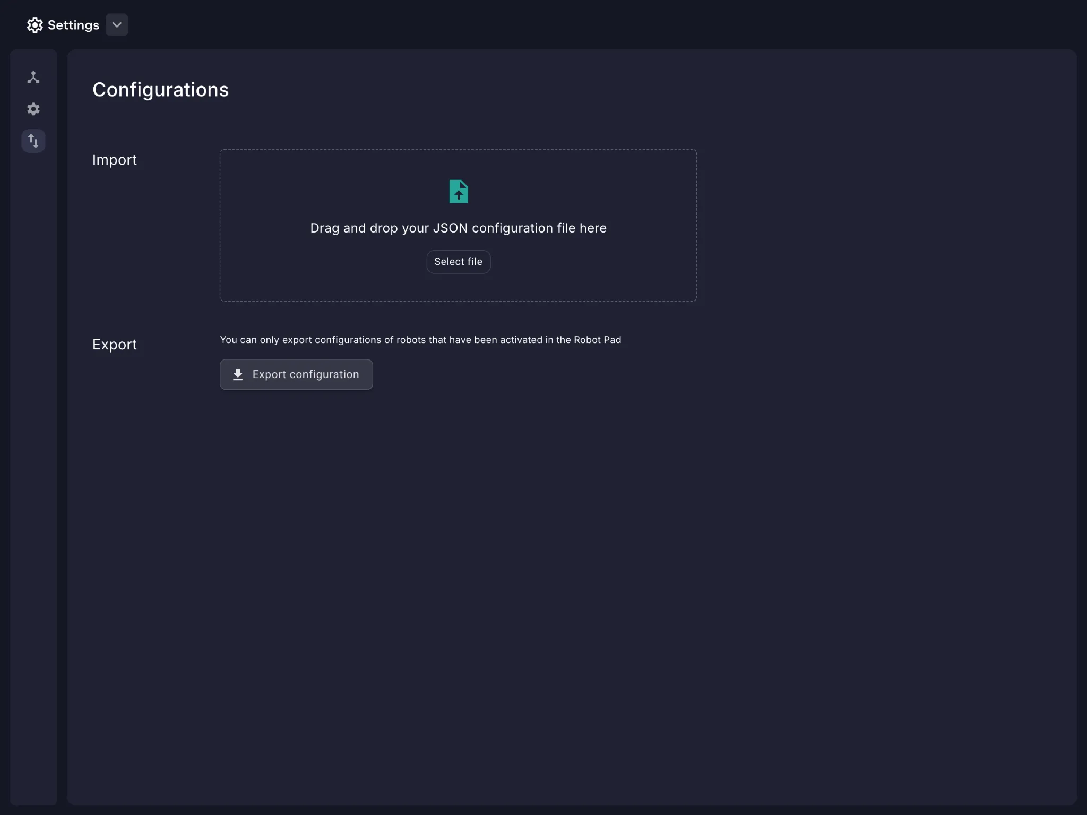
Task: Open the Settings dropdown chevron
Action: click(117, 25)
